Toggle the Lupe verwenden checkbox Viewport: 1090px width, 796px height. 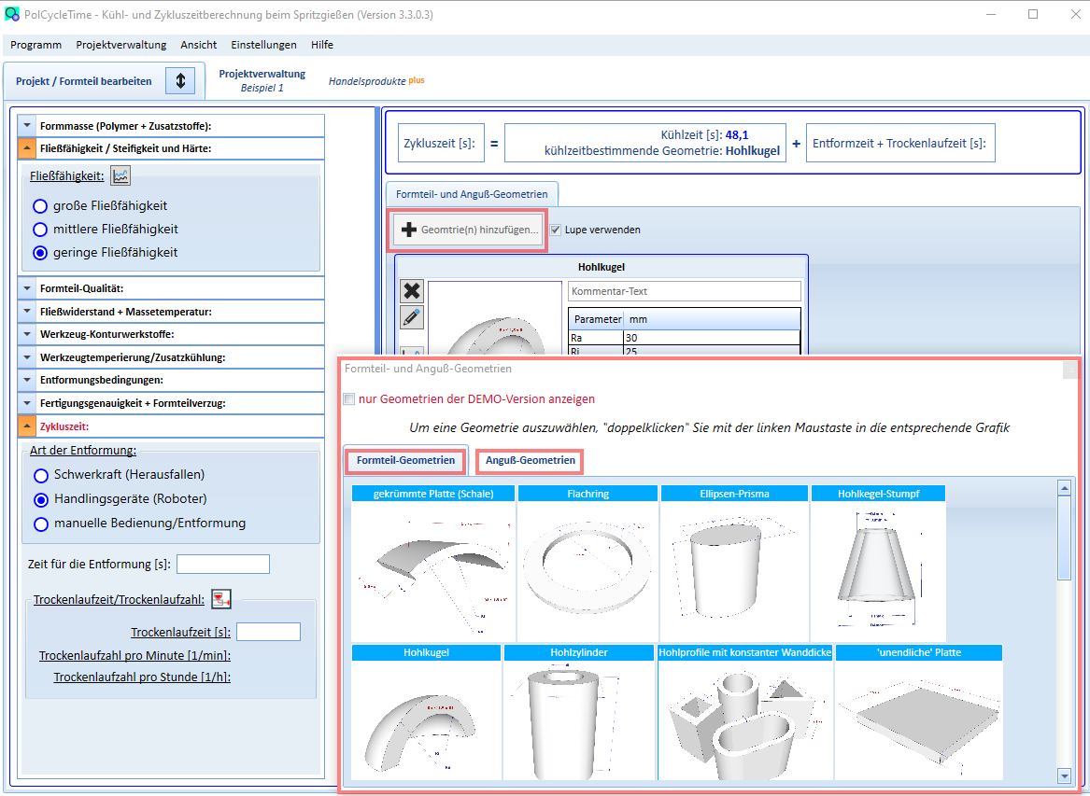pos(556,230)
